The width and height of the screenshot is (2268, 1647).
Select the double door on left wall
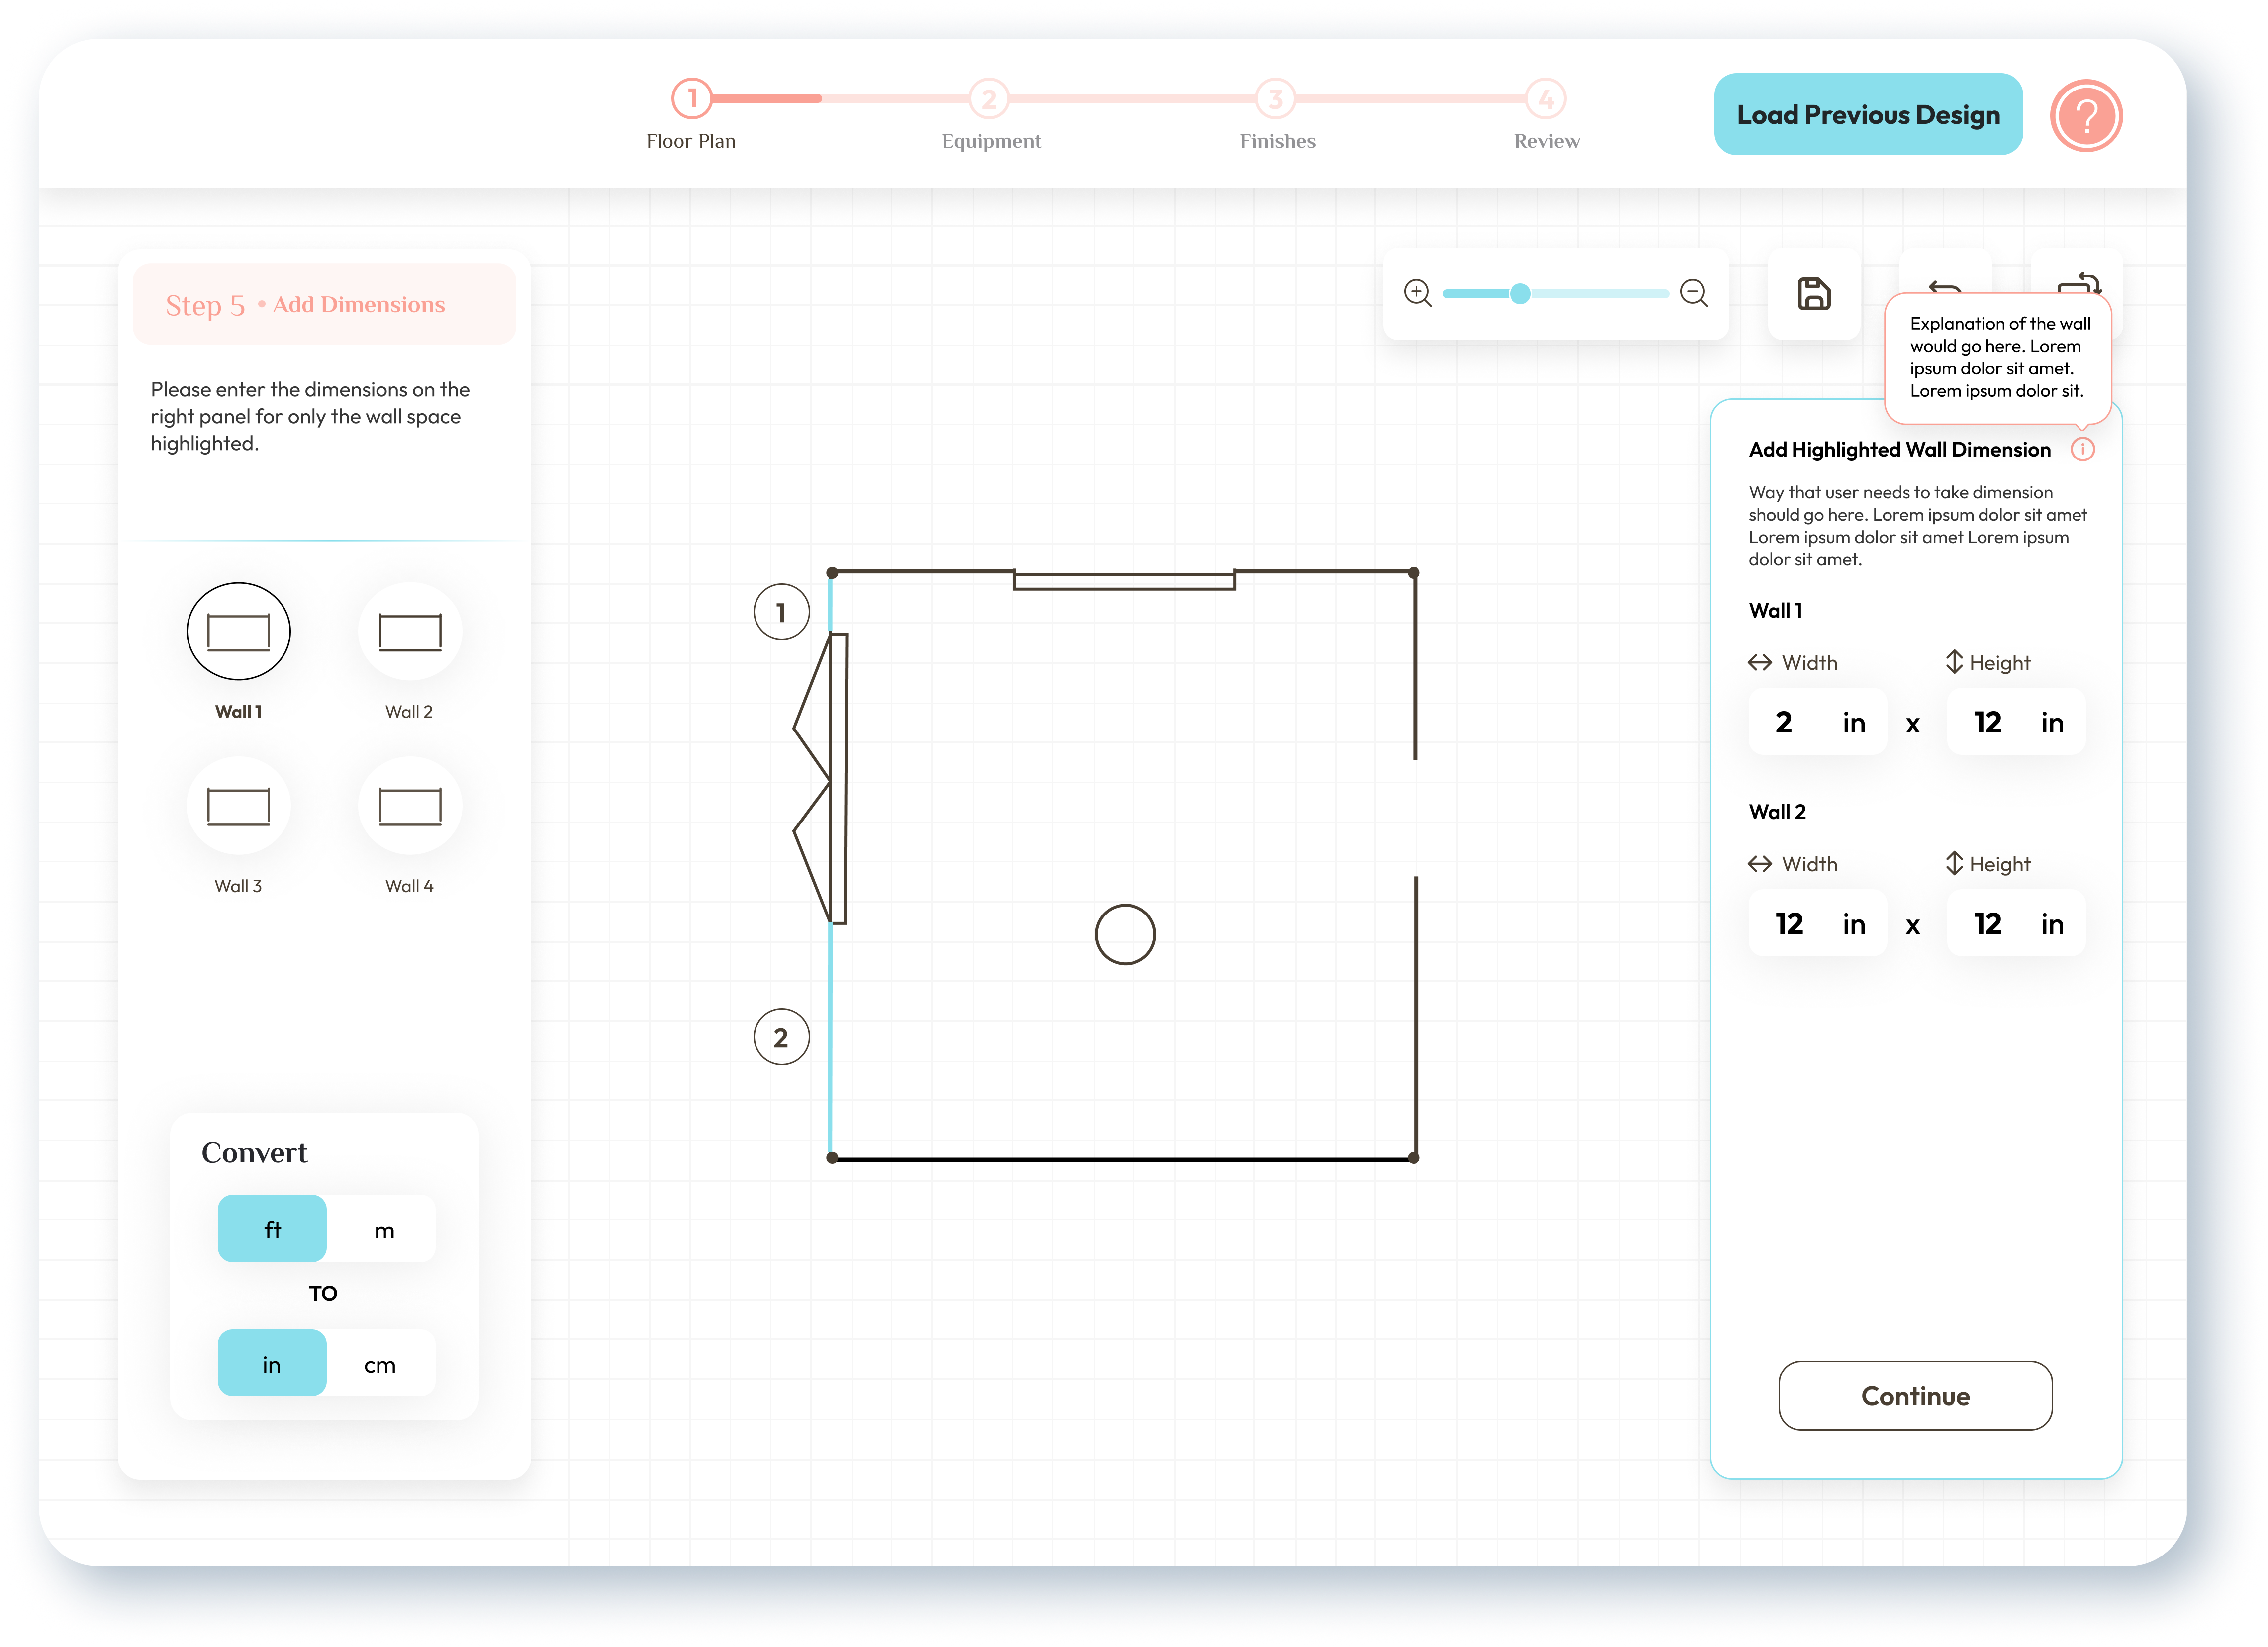click(821, 778)
